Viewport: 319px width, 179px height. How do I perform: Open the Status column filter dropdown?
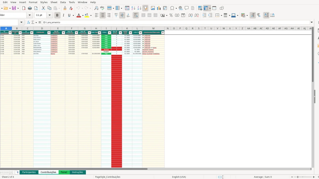click(x=110, y=33)
